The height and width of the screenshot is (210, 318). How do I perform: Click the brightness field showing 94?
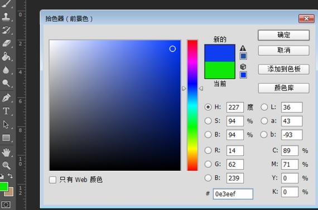coord(235,135)
